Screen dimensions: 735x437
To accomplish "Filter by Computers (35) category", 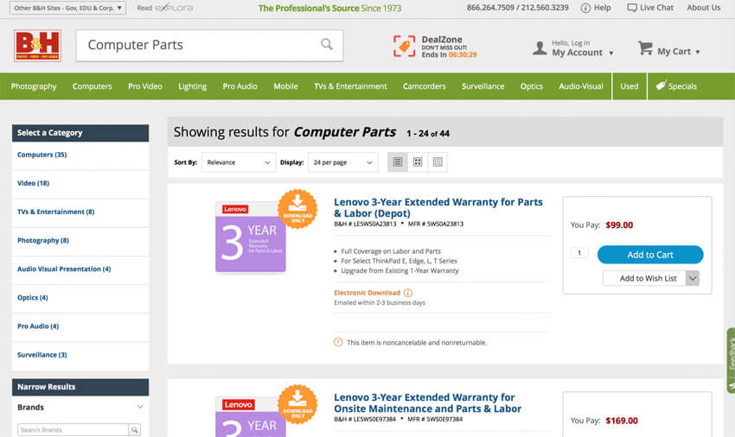I will click(42, 155).
